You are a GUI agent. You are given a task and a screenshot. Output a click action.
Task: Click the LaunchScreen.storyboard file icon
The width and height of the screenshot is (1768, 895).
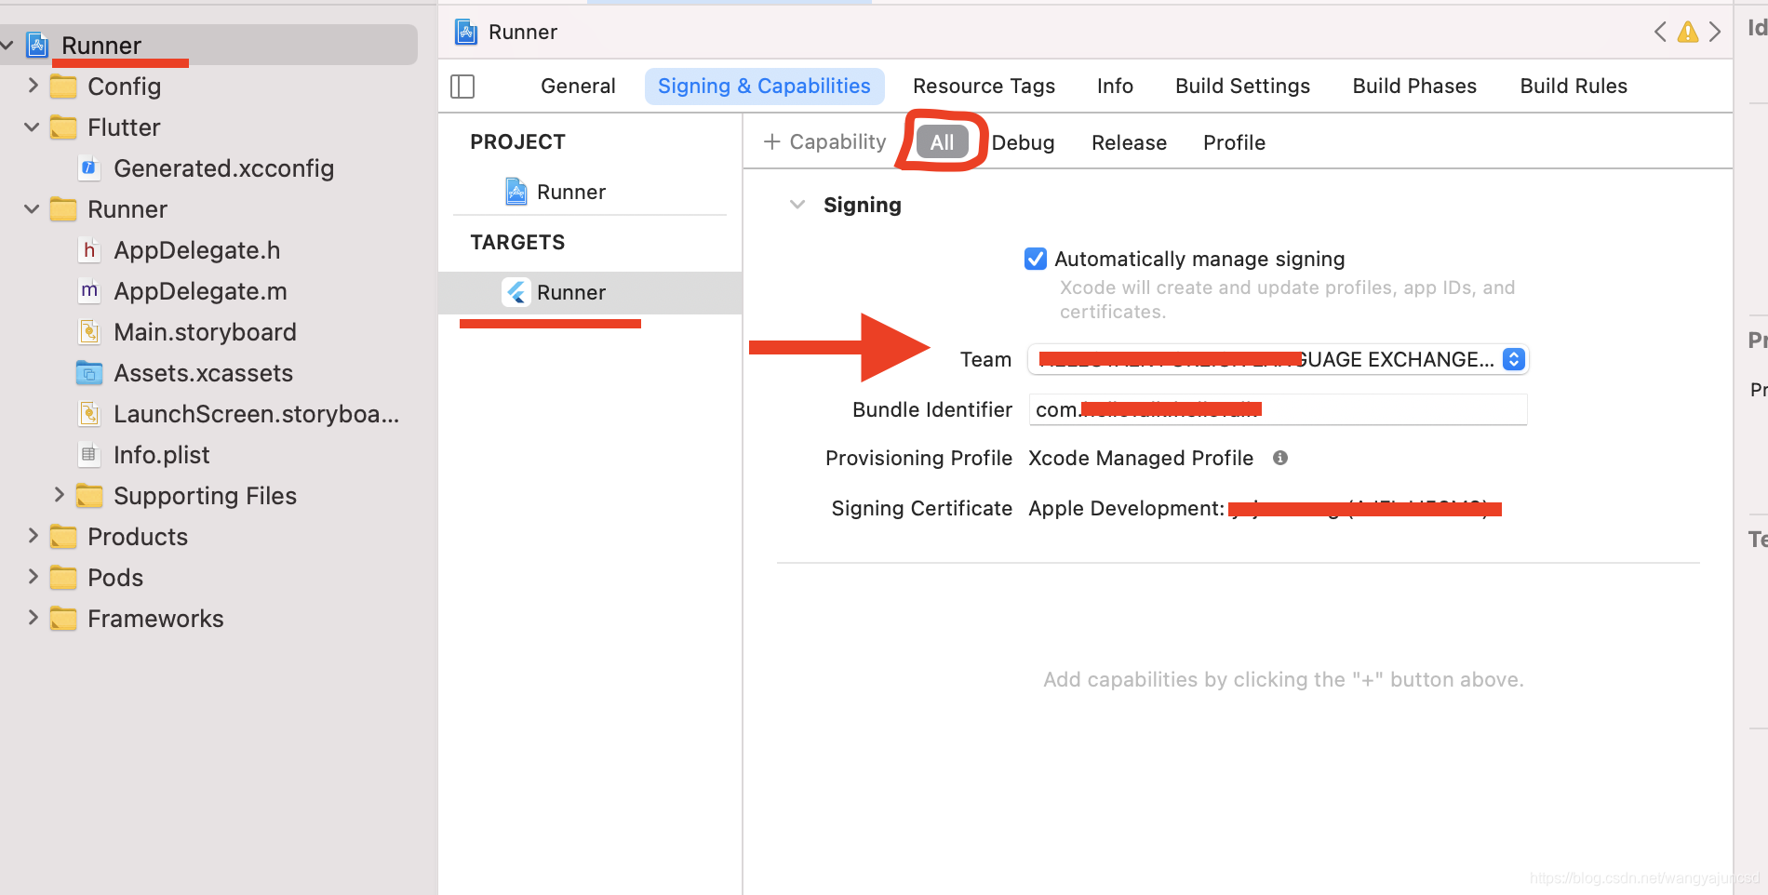click(x=89, y=414)
